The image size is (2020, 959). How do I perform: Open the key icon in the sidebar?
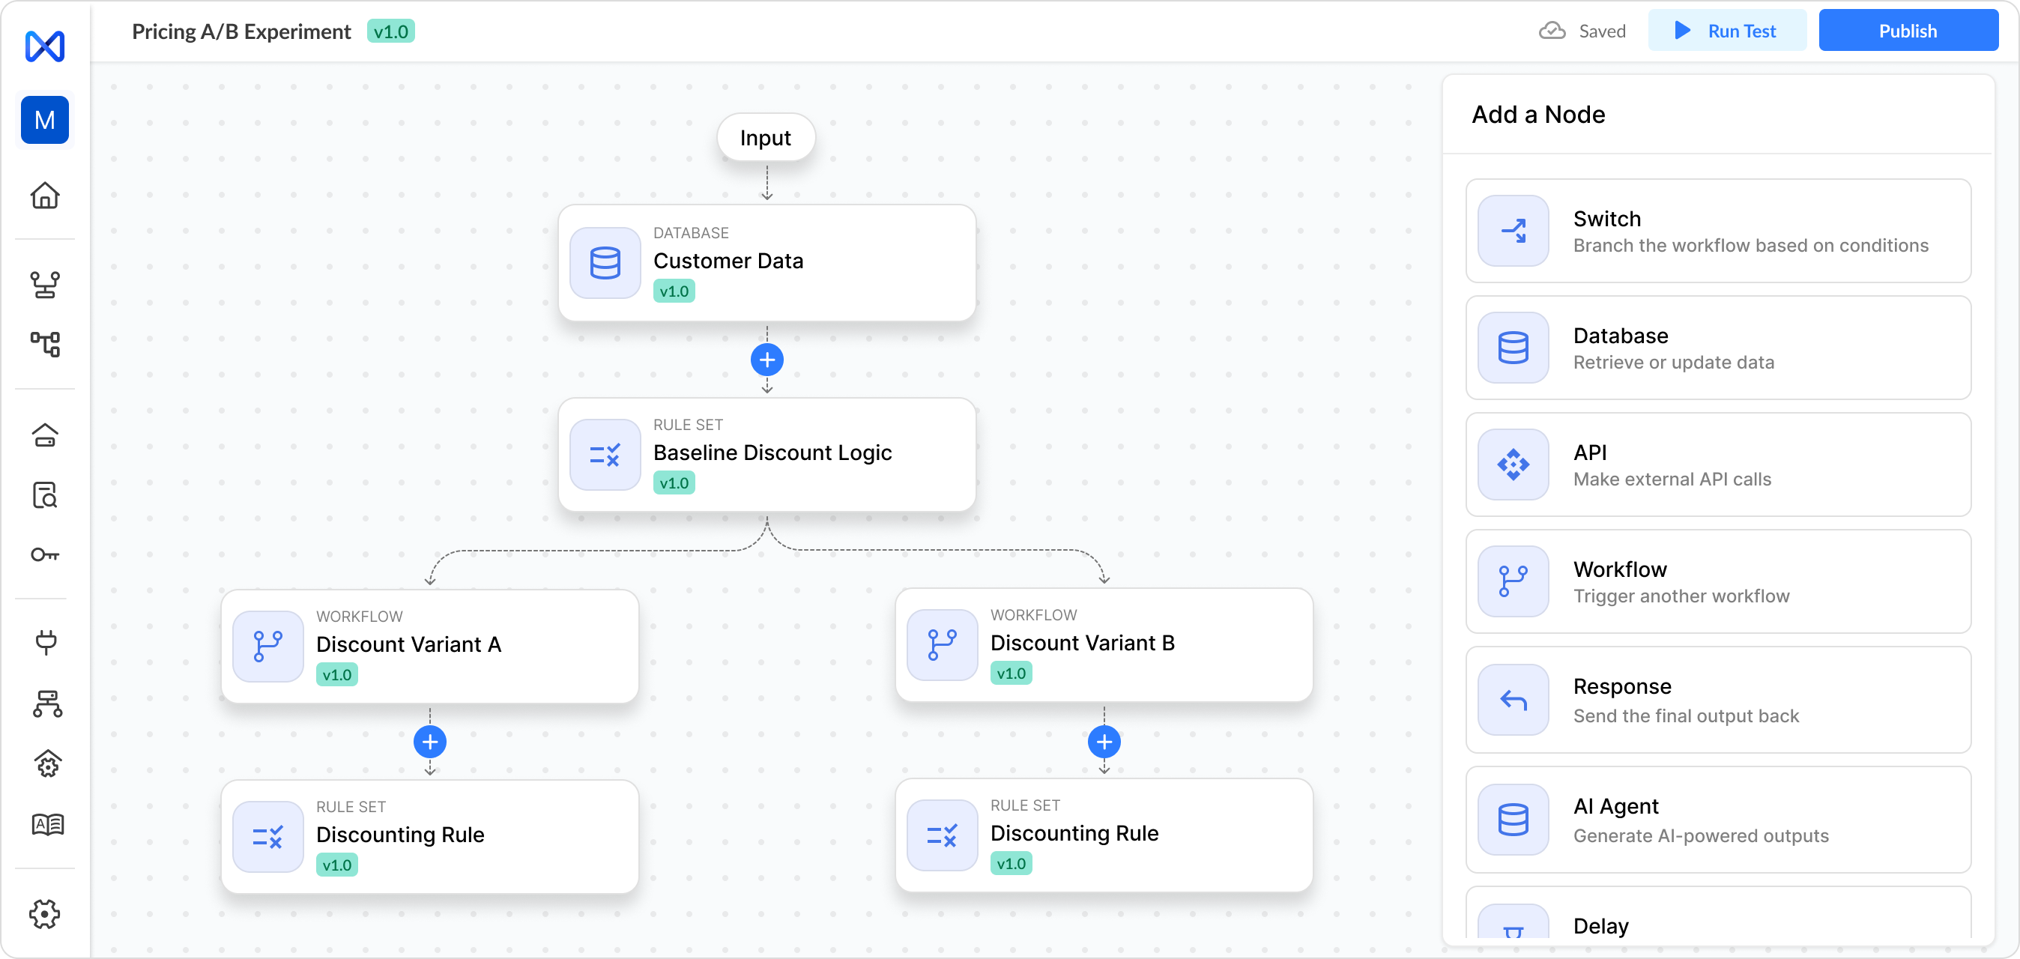coord(45,555)
